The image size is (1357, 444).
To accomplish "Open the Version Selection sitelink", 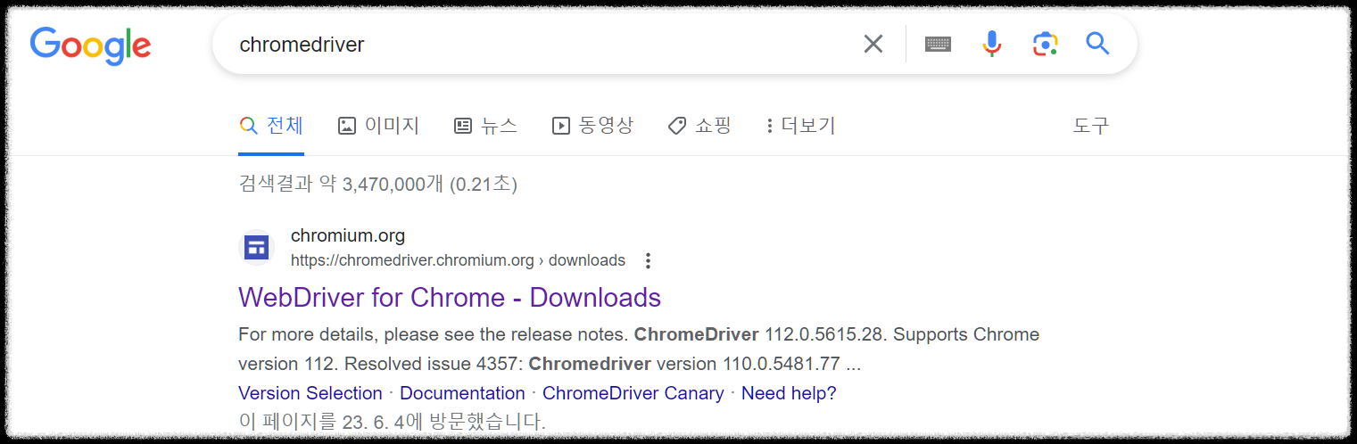I will click(310, 393).
